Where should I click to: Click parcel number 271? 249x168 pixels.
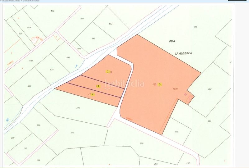(78, 108)
